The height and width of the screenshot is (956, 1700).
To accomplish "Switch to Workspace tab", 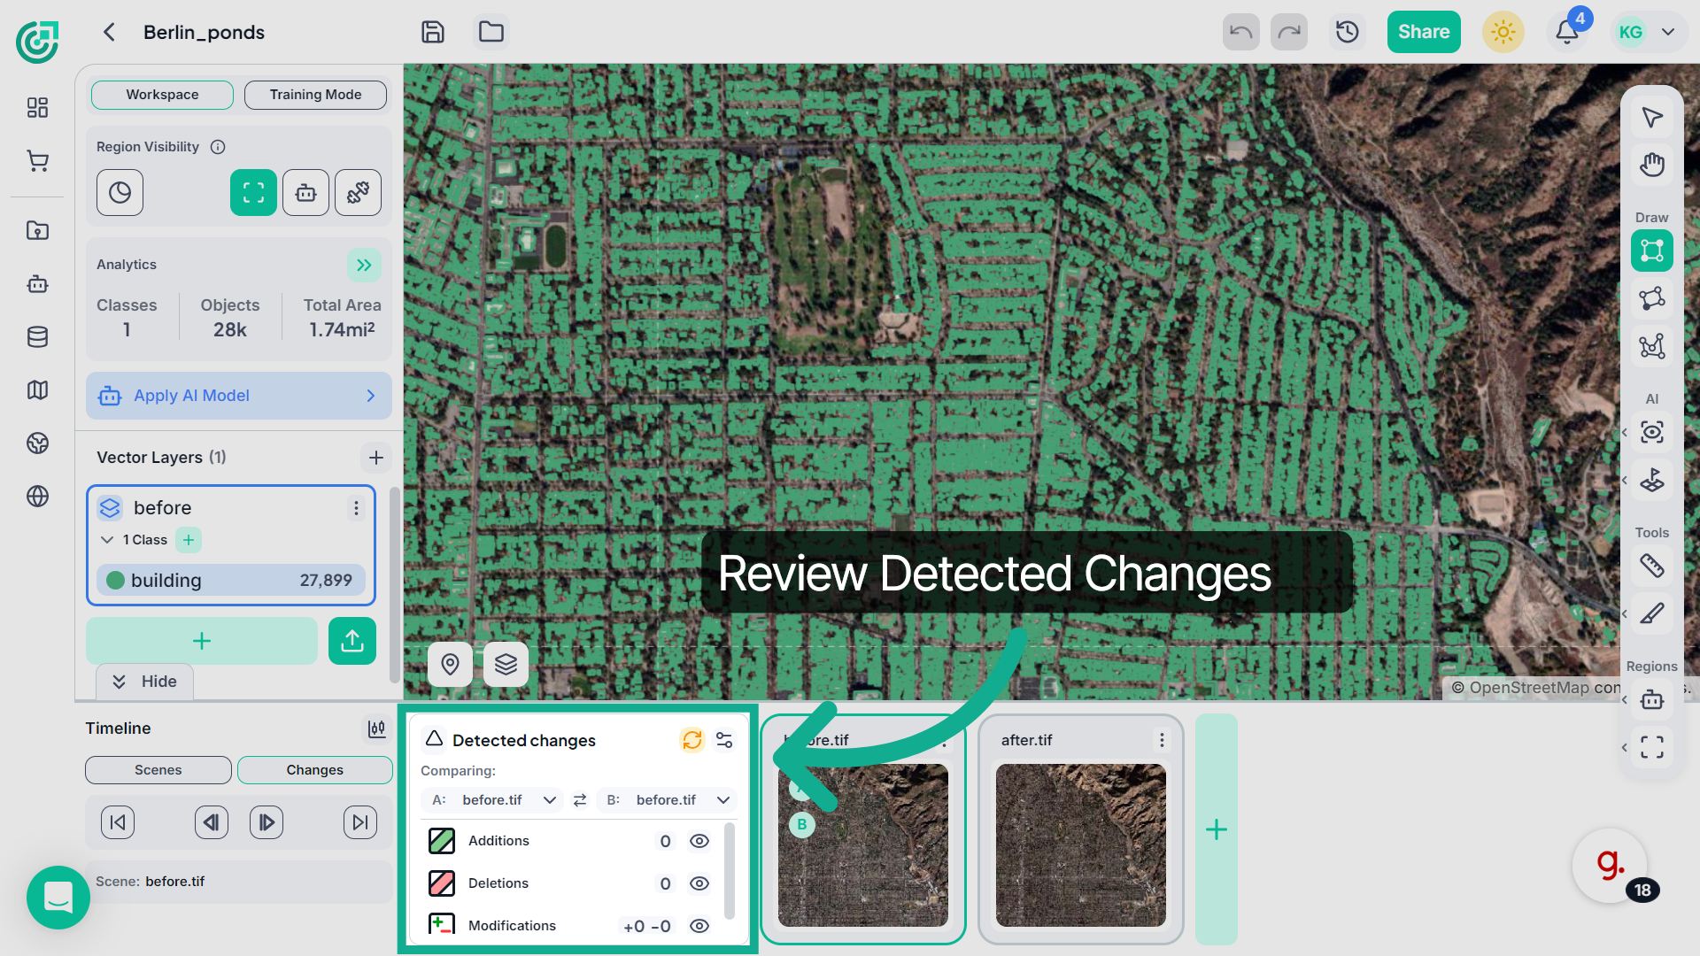I will [162, 95].
